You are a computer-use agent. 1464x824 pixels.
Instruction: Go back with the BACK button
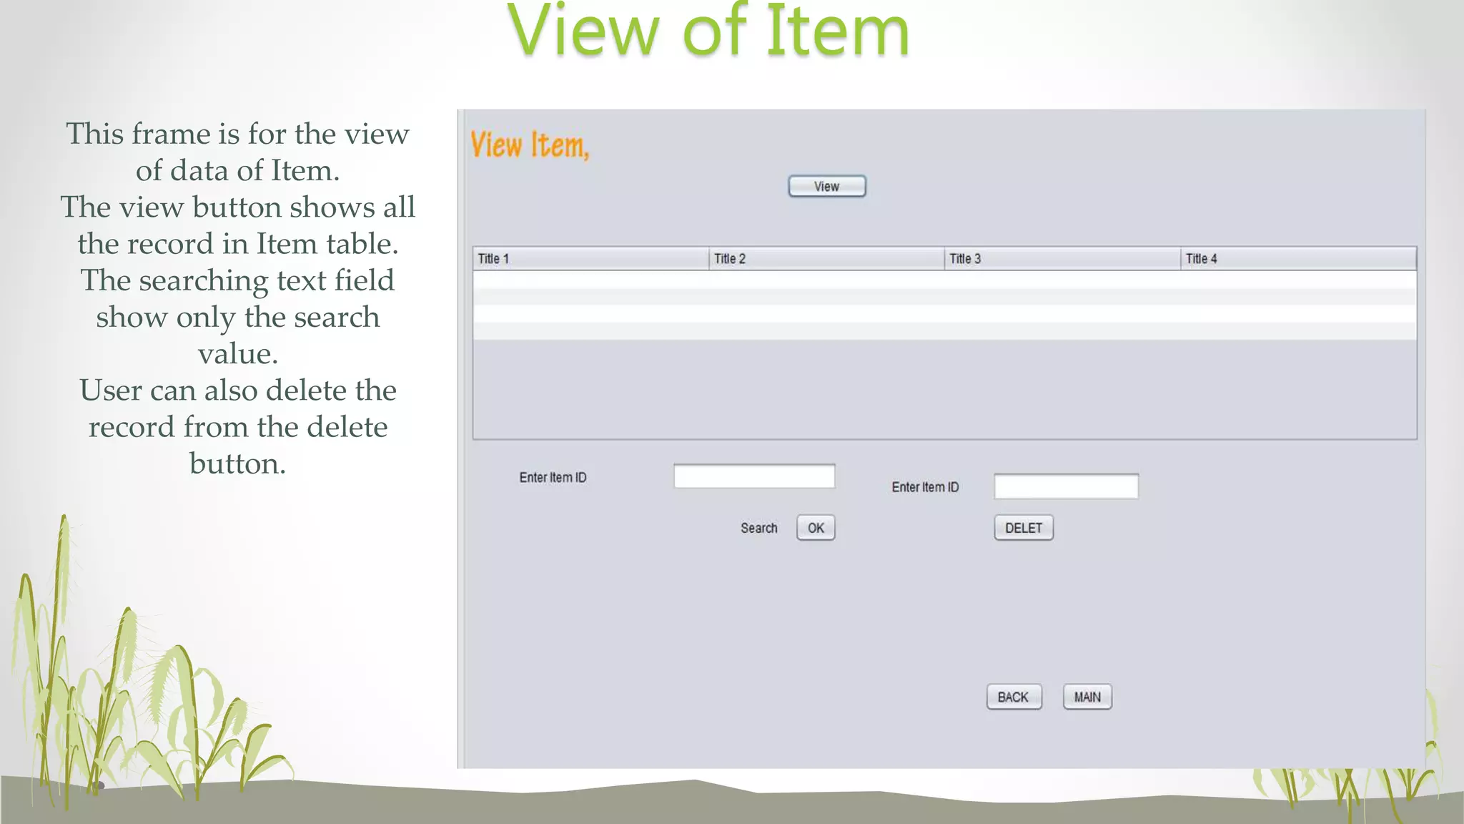1014,697
